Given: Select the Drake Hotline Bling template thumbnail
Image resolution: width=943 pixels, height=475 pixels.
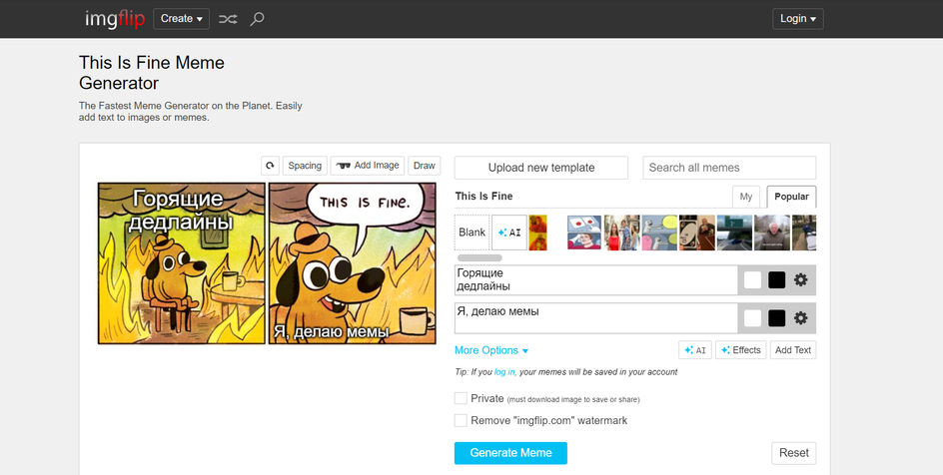Looking at the screenshot, I should coord(537,233).
